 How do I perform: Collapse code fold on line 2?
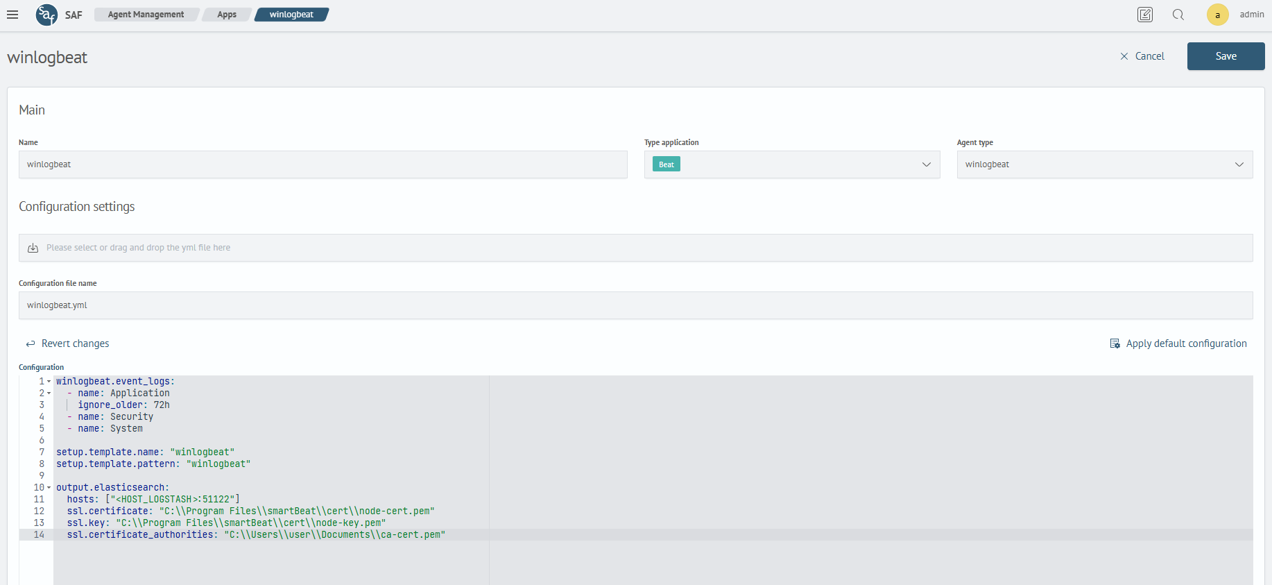click(x=49, y=393)
